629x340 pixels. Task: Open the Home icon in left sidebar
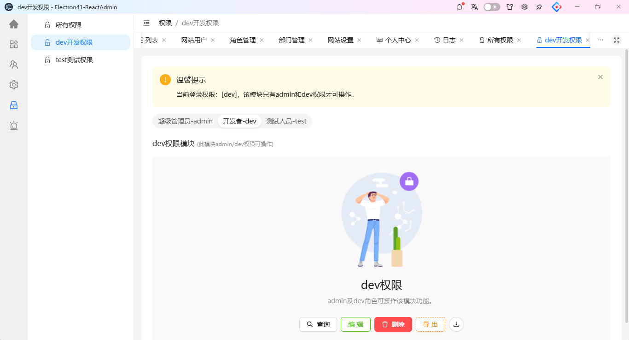point(14,24)
